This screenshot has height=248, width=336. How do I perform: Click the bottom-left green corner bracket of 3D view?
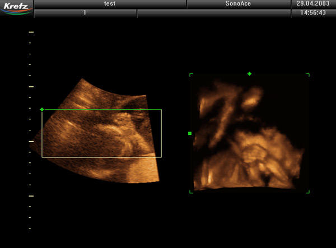coord(191,191)
